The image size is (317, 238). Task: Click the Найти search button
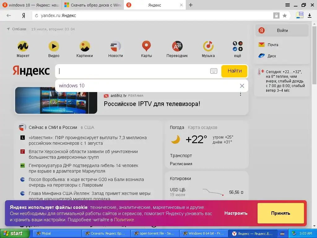235,71
